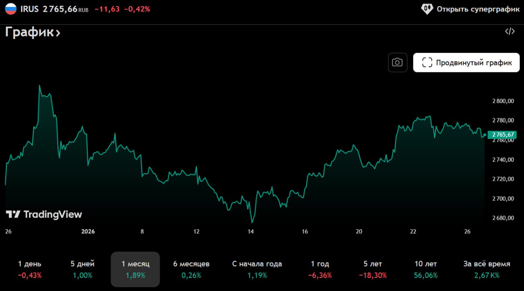
Task: Show the За всё время range
Action: [x=487, y=269]
